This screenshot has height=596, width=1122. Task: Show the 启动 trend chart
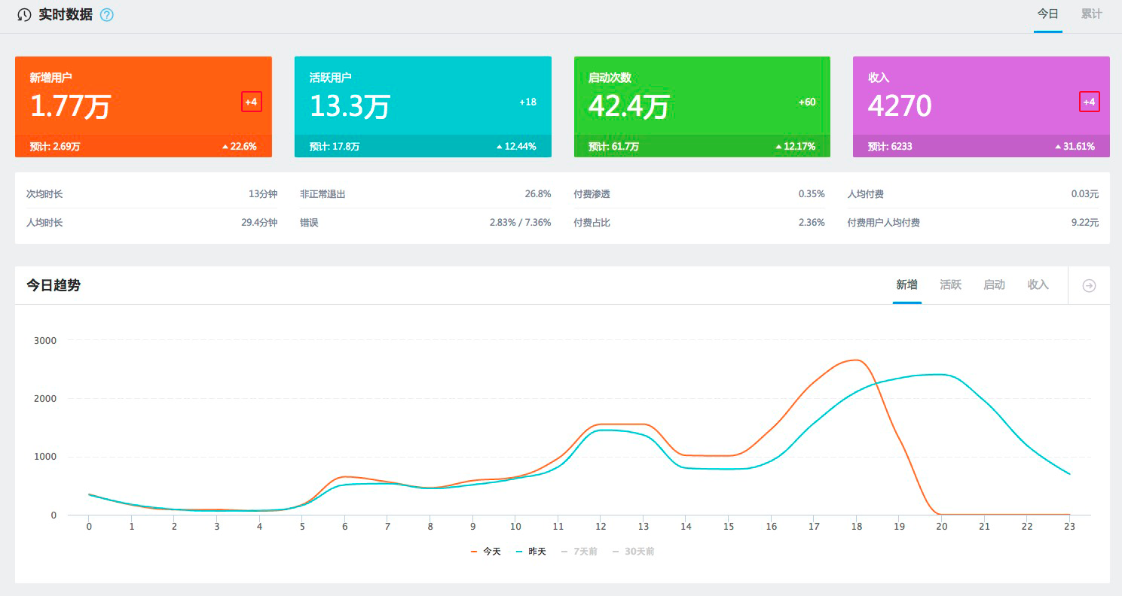[x=994, y=284]
